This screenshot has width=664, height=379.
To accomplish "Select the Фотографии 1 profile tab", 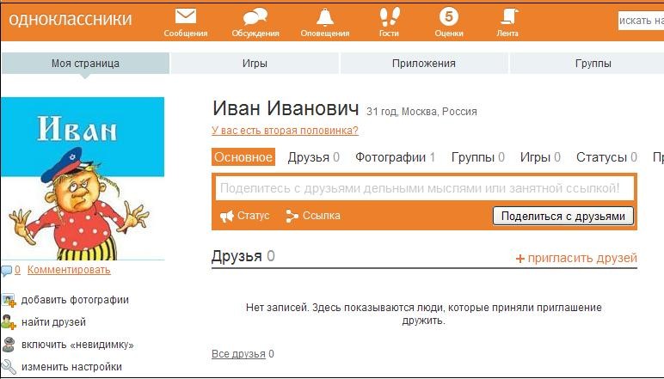I will tap(395, 157).
